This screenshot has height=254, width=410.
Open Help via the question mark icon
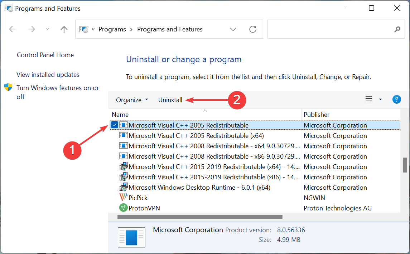pos(396,99)
